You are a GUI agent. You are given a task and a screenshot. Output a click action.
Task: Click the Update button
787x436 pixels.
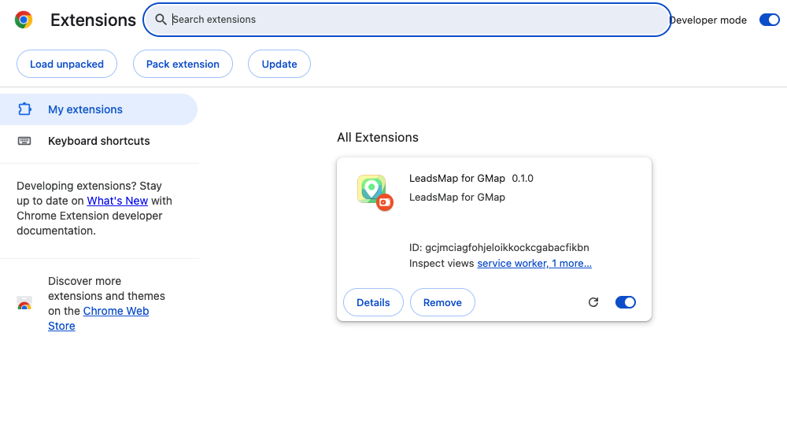279,64
